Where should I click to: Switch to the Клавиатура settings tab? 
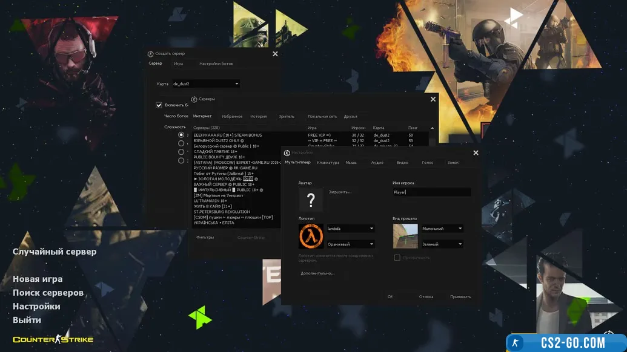pos(328,163)
